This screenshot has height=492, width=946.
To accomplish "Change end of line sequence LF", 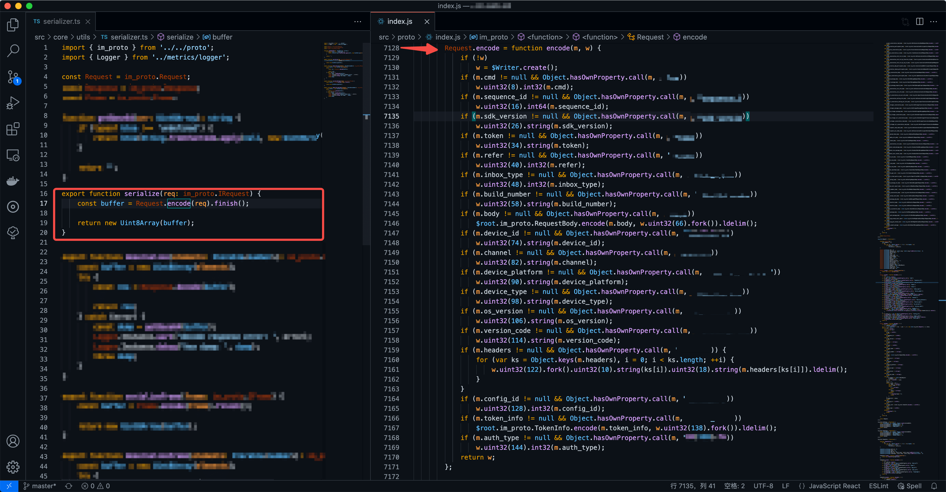I will click(785, 486).
